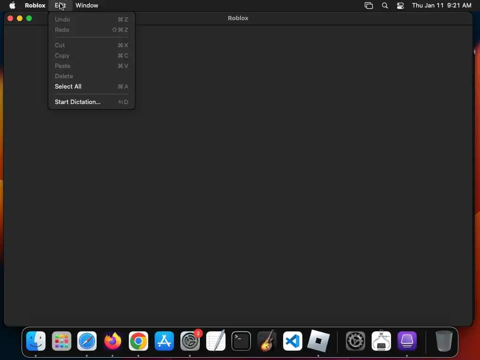480x360 pixels.
Task: Click the Copy menu entry
Action: [91, 55]
